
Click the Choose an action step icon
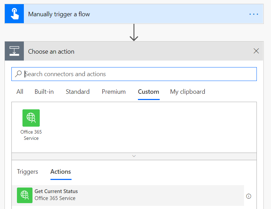[x=15, y=51]
